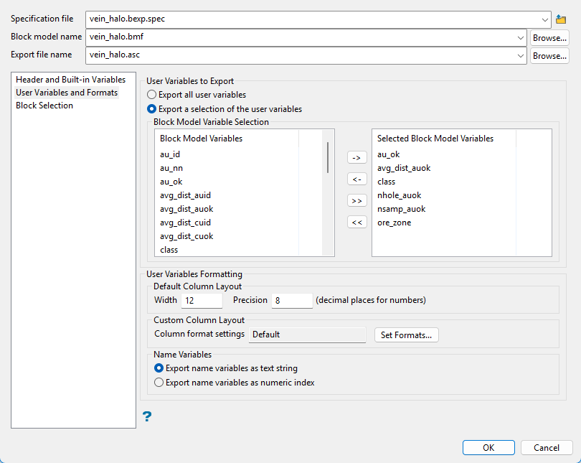
Task: Click the browse folder icon for specification file
Action: [x=561, y=19]
